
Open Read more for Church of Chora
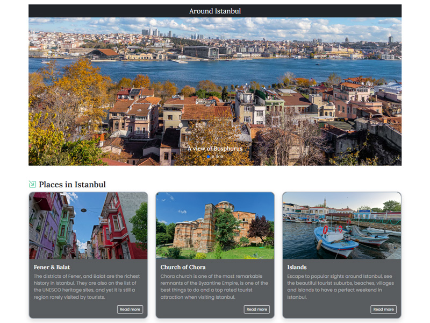click(257, 309)
